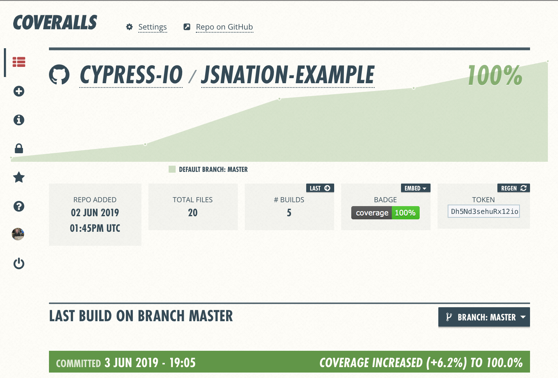Open the Settings link
This screenshot has height=378, width=558.
pyautogui.click(x=152, y=27)
